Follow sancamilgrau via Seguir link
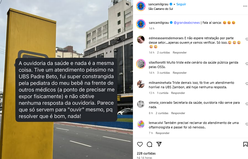 (x=181, y=4)
